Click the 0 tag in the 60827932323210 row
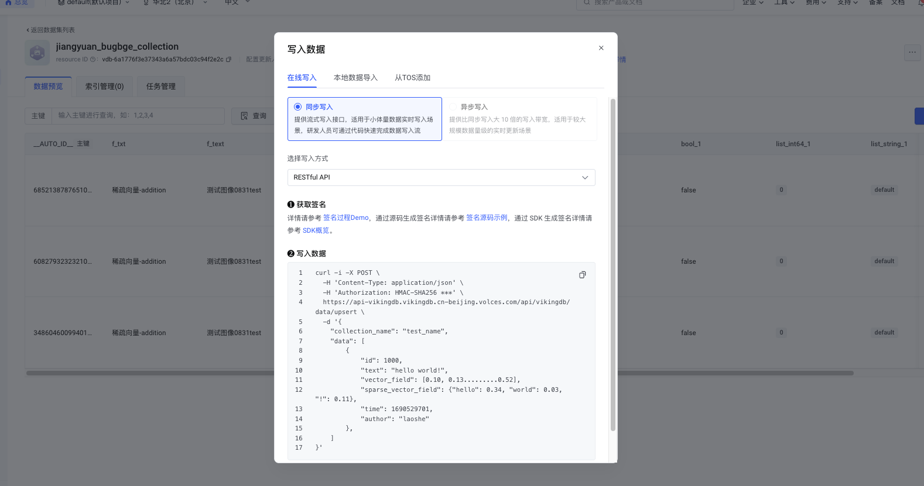This screenshot has height=486, width=924. [x=781, y=261]
